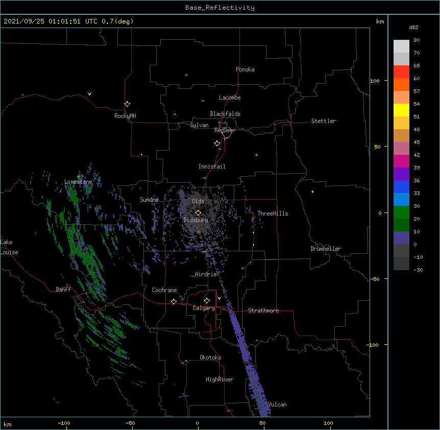Viewport: 440px width, 430px height.
Task: Click the yellow radar site marker near Olds
Action: pos(198,212)
